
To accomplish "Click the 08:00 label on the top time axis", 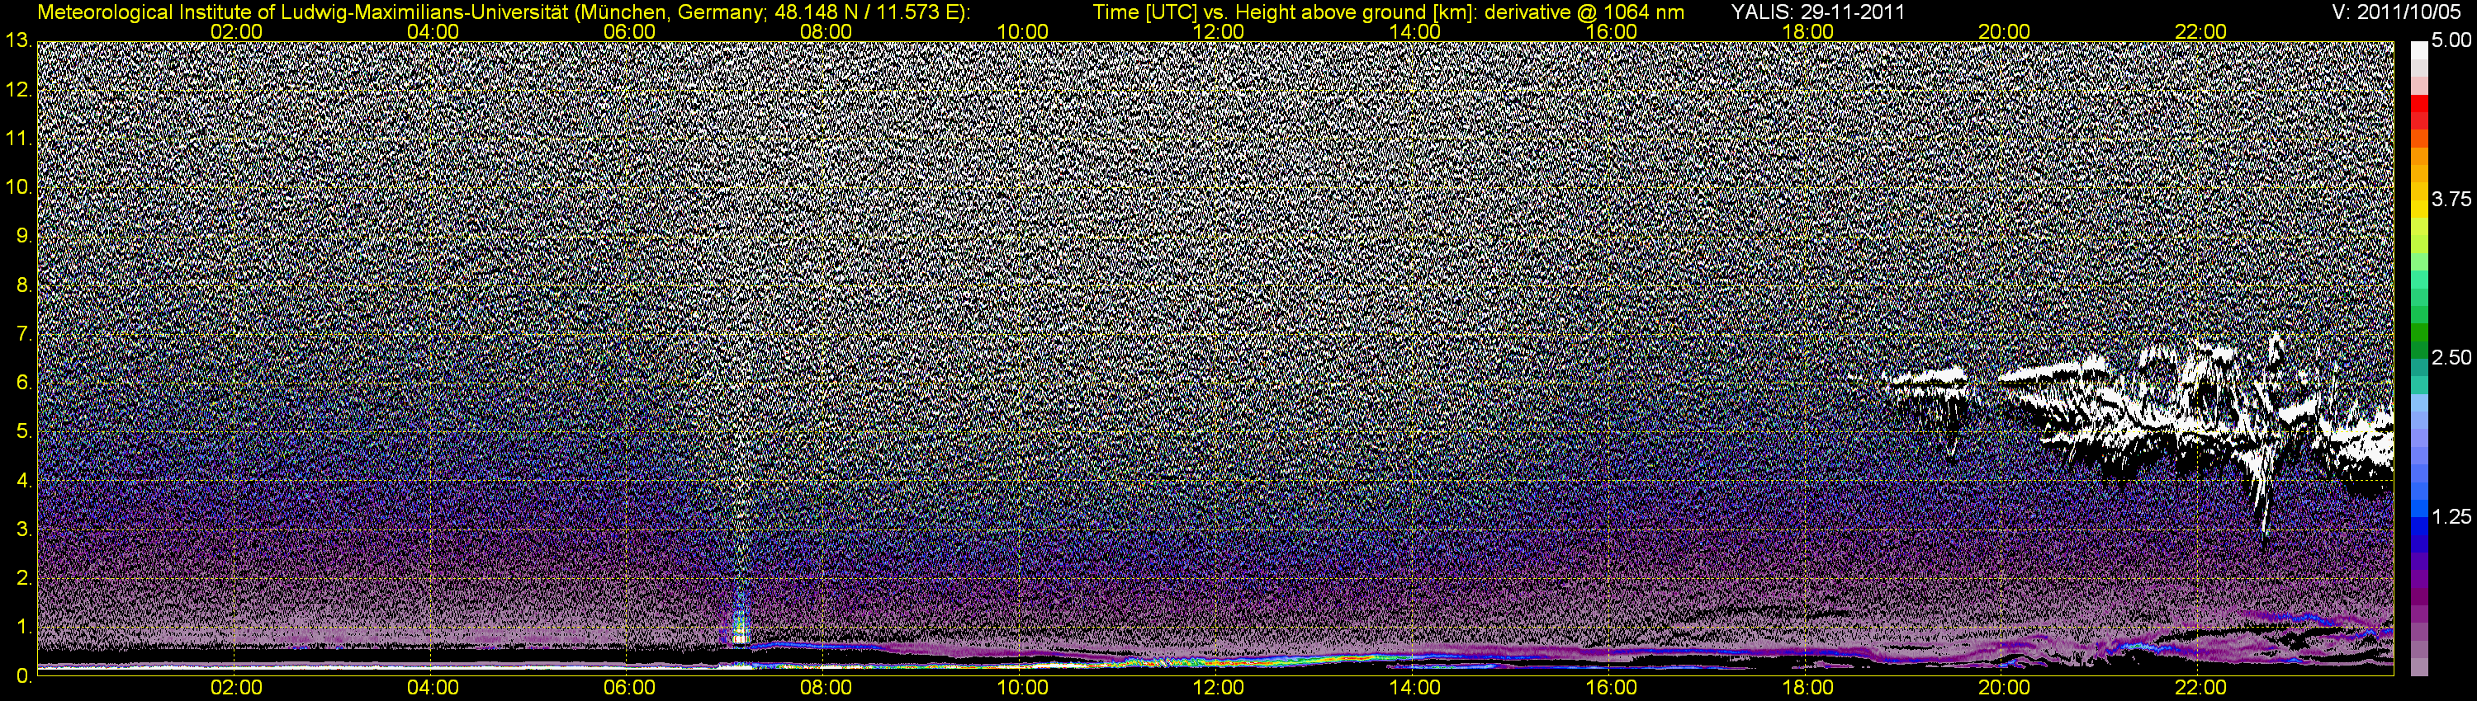I will tap(826, 31).
